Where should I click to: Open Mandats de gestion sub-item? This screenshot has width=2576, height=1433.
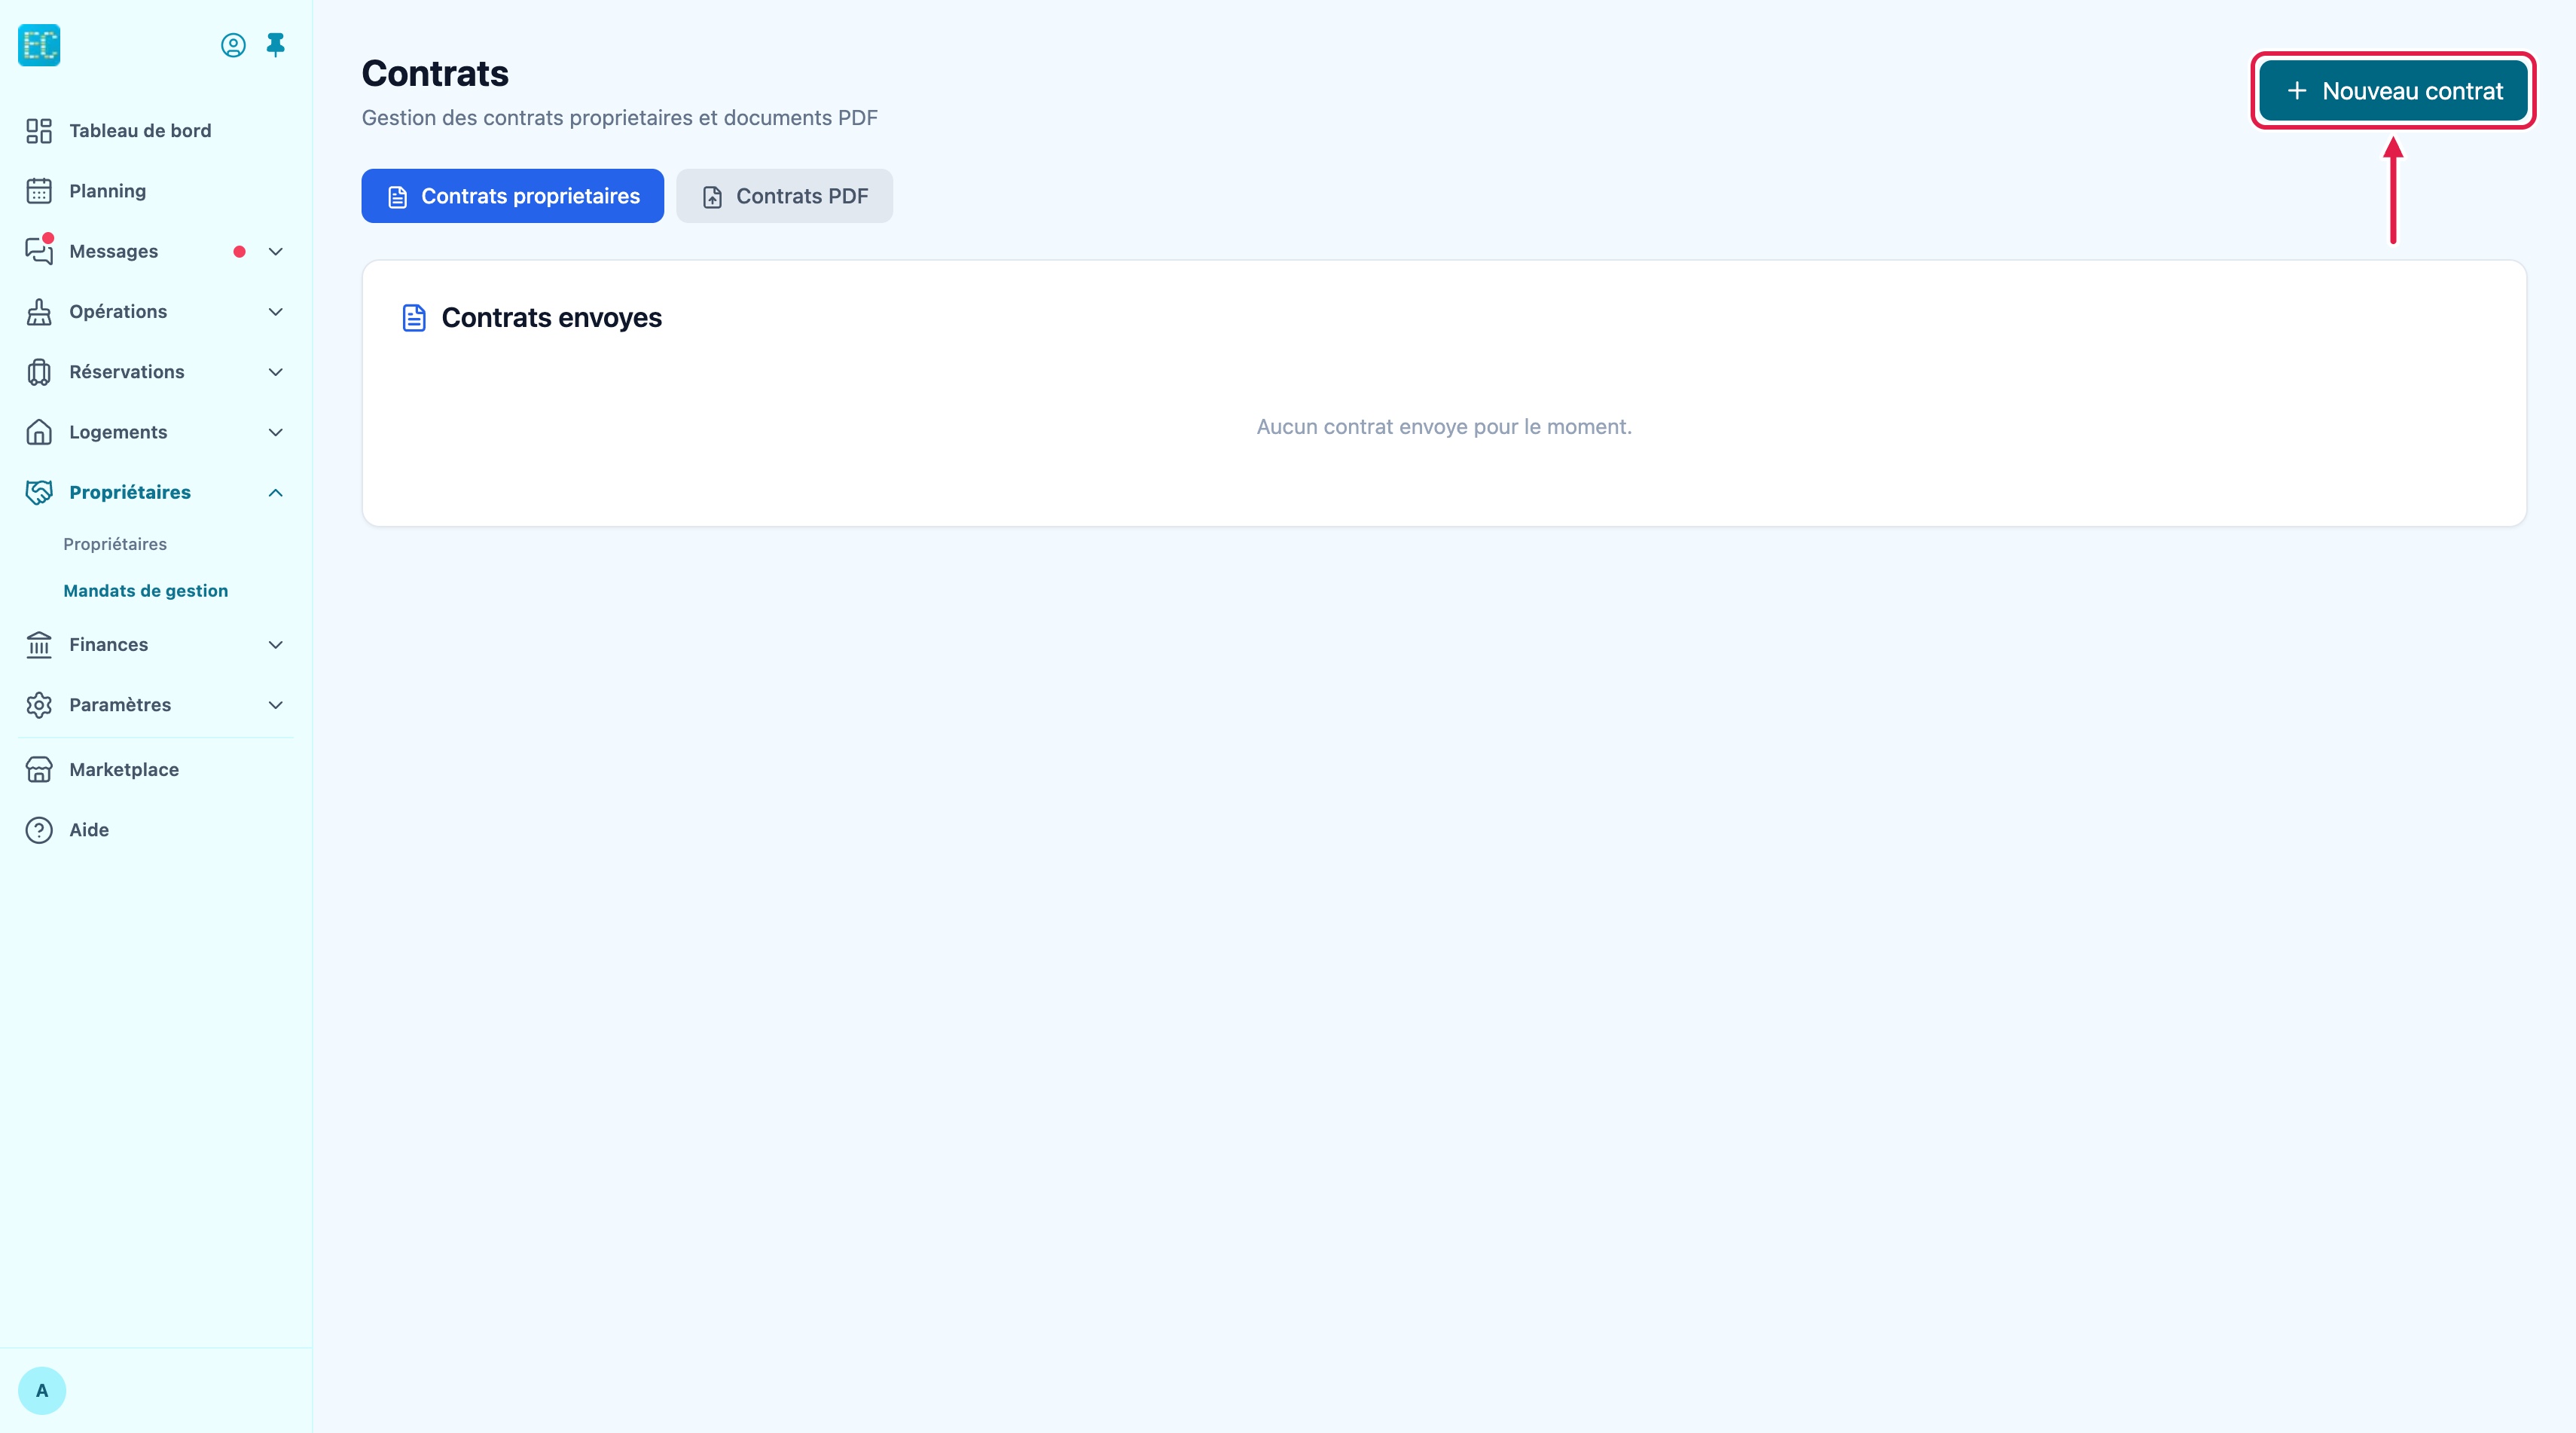146,591
